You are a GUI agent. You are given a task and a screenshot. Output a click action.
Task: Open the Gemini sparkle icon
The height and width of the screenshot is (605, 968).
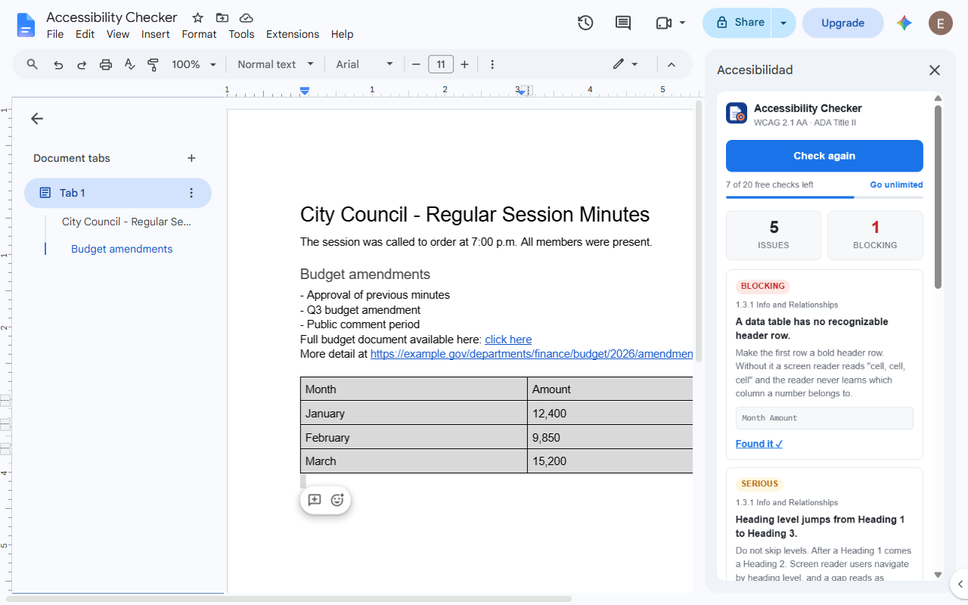tap(904, 23)
